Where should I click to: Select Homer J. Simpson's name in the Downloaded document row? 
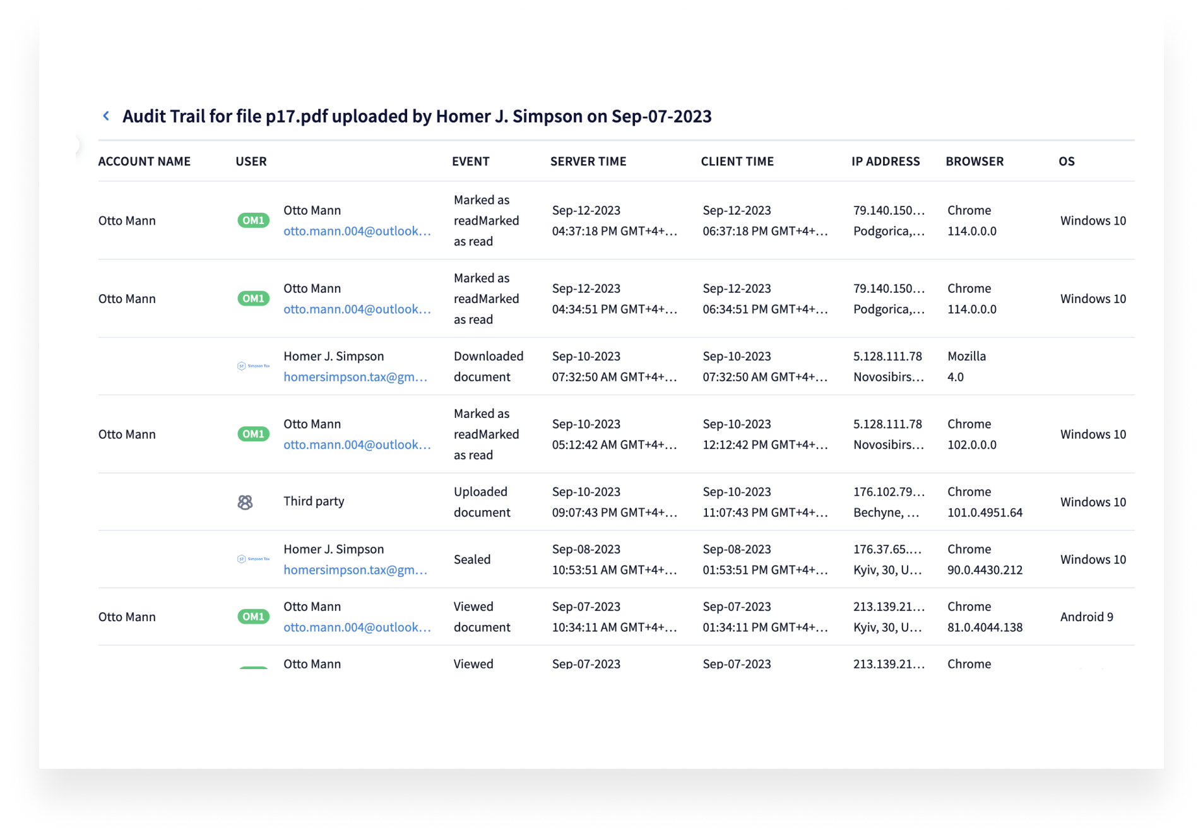pos(333,356)
